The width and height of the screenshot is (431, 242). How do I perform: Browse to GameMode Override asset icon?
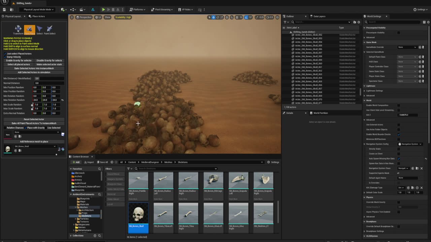[x=423, y=47]
